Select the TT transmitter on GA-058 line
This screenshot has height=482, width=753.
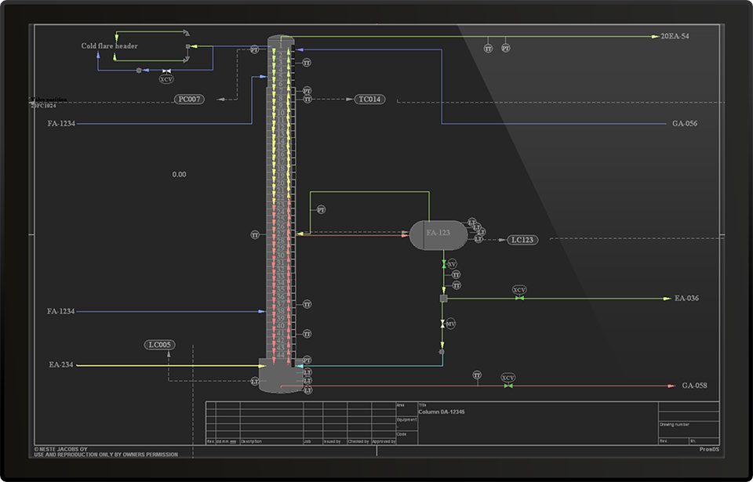coord(477,376)
